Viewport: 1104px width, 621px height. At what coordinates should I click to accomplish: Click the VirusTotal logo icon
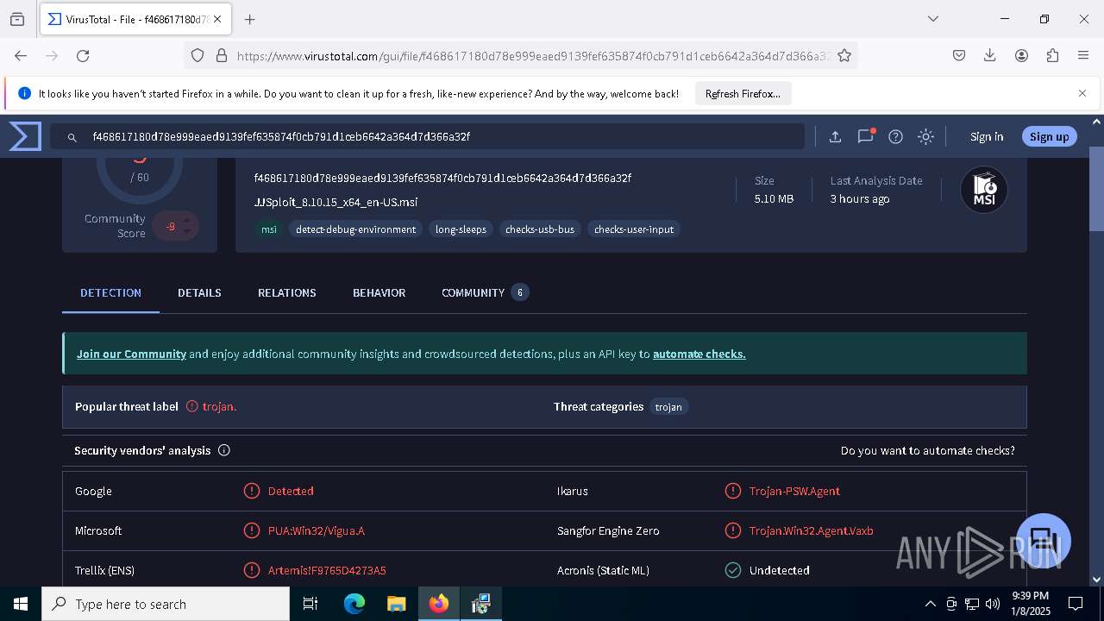coord(25,136)
